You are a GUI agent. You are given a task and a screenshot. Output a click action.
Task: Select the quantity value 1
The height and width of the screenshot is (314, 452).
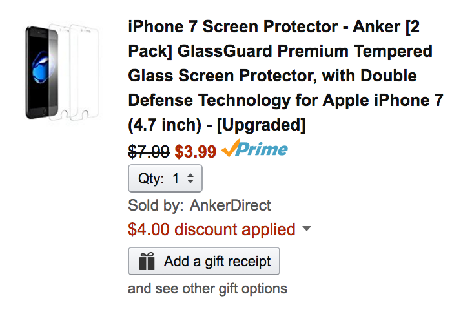point(176,179)
